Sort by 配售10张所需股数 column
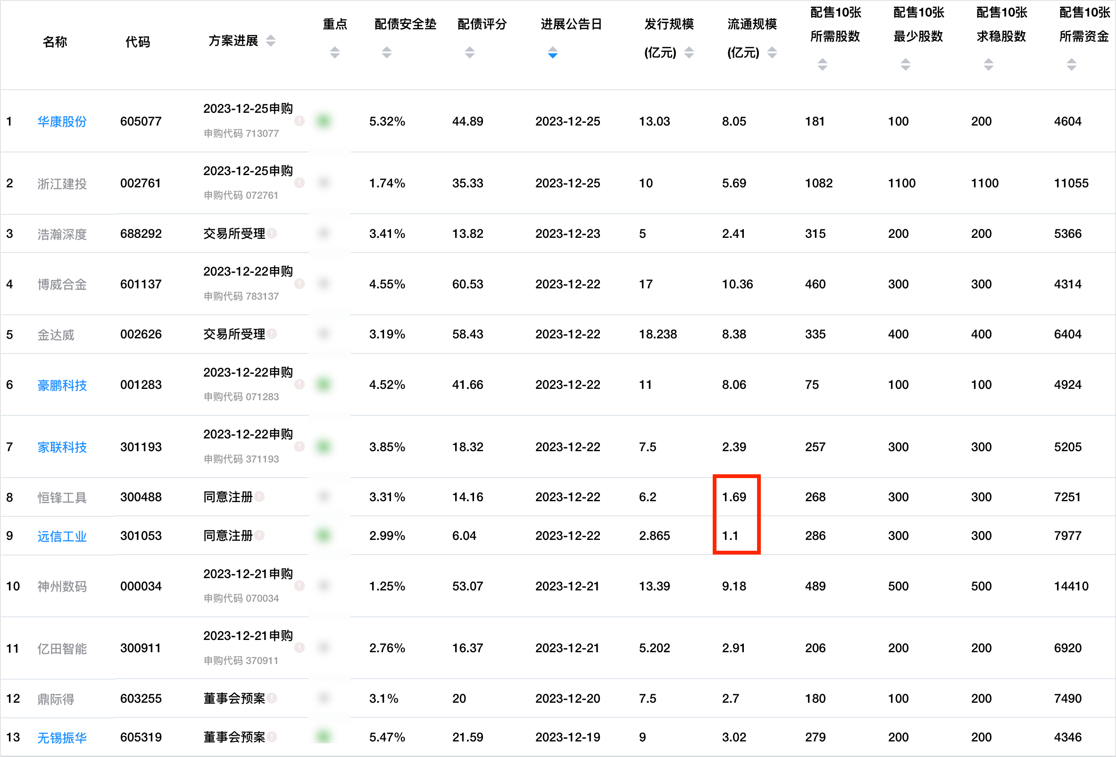The height and width of the screenshot is (757, 1116). (x=822, y=64)
